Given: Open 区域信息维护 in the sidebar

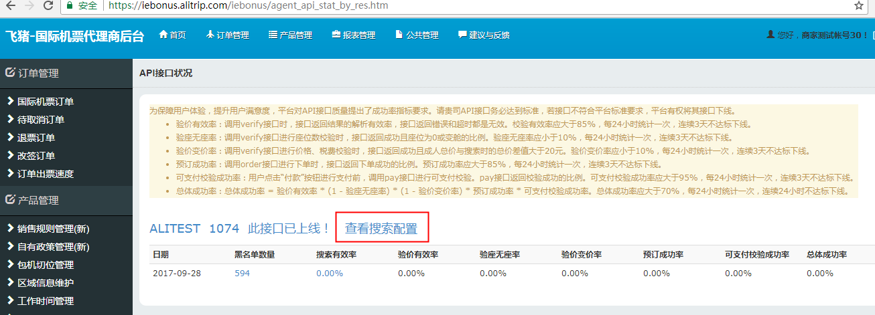Looking at the screenshot, I should (46, 283).
